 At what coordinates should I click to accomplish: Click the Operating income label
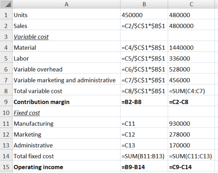pyautogui.click(x=39, y=167)
